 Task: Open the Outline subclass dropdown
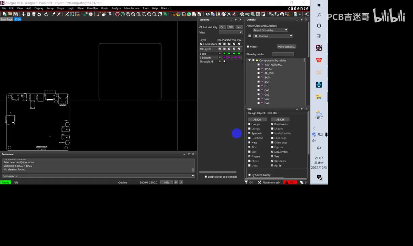coord(273,36)
